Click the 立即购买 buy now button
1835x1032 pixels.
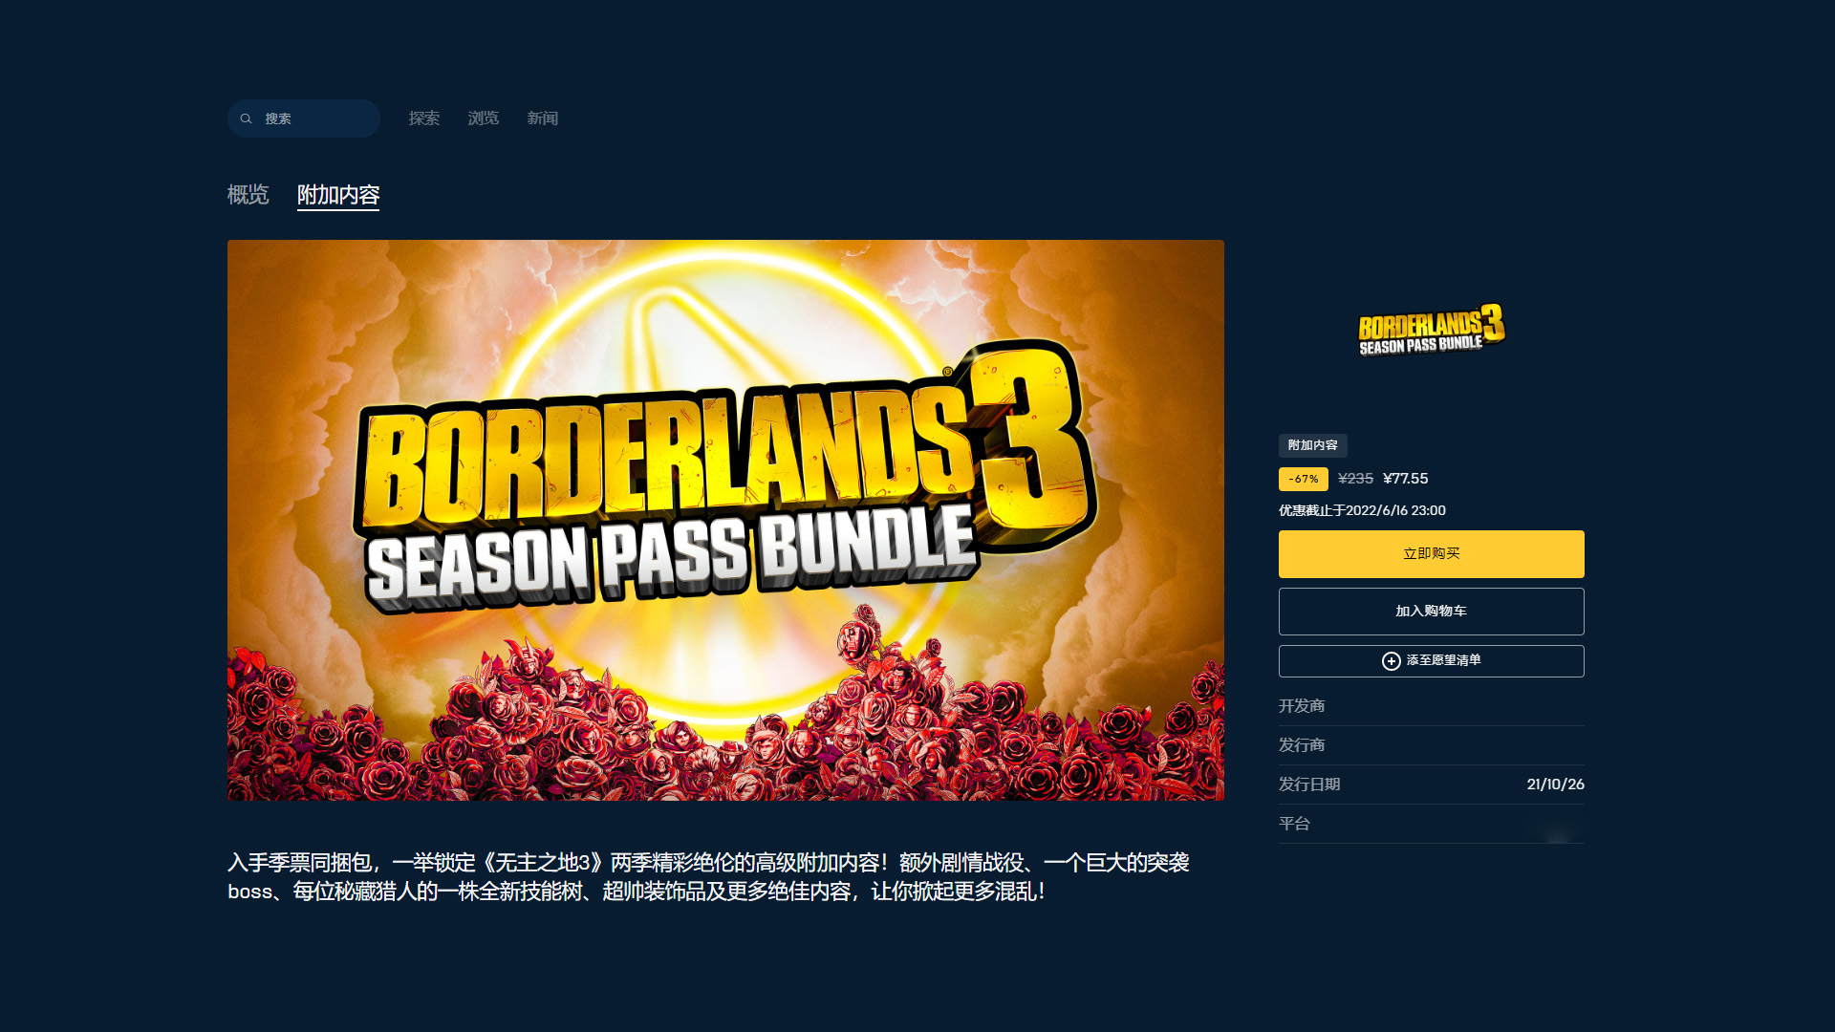click(x=1432, y=554)
